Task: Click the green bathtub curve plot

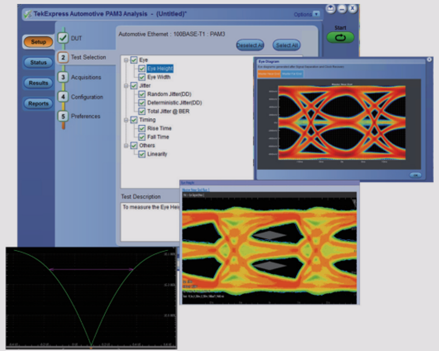Action: (91, 298)
